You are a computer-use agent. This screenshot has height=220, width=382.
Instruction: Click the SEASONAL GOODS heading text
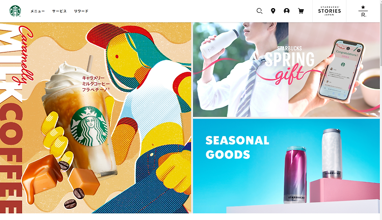[x=237, y=147]
